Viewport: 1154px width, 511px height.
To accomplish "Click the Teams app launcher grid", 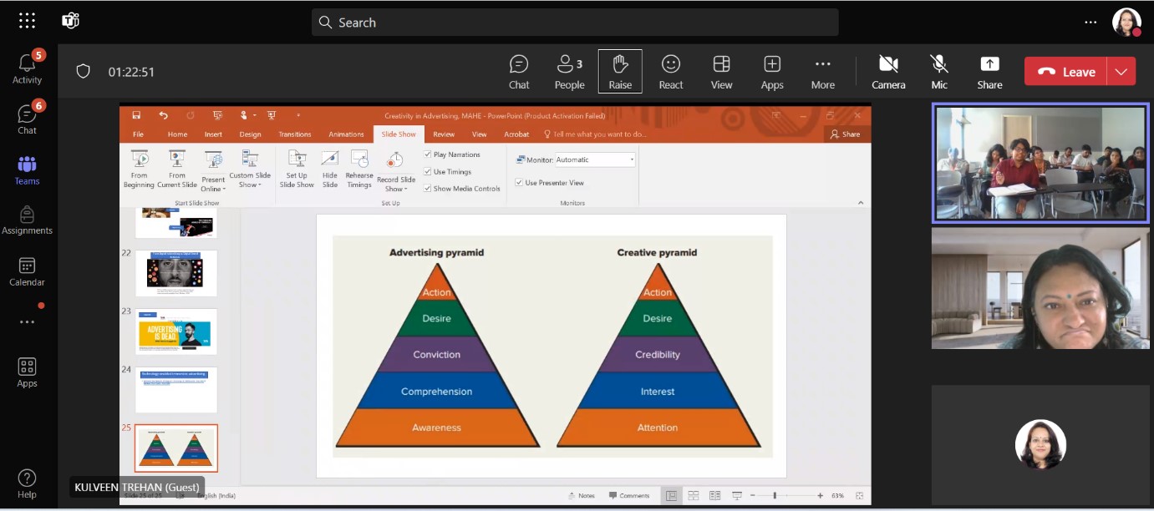I will coord(27,22).
